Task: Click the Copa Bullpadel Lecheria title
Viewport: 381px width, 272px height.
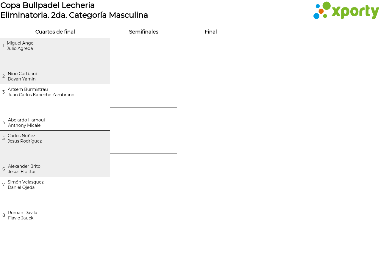Action: click(48, 5)
